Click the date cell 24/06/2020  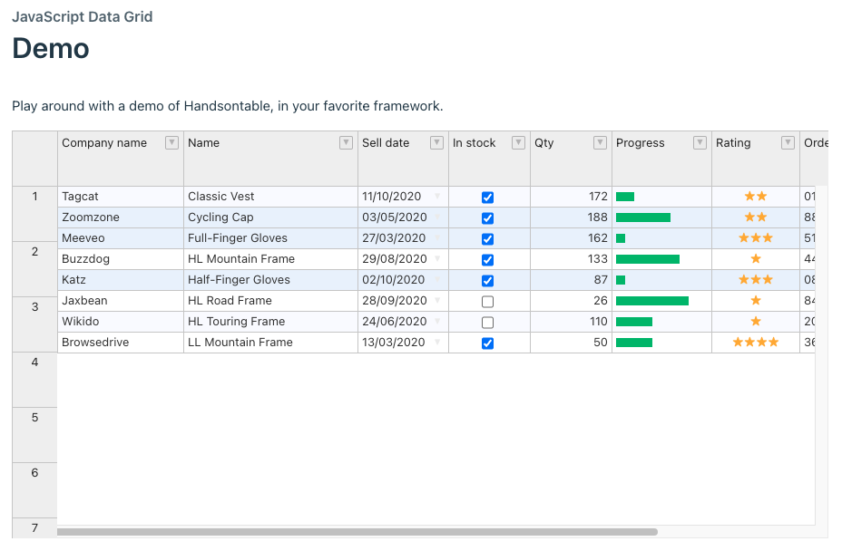point(403,322)
